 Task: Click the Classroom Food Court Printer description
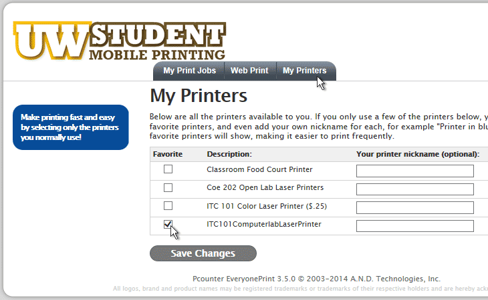[x=259, y=169]
